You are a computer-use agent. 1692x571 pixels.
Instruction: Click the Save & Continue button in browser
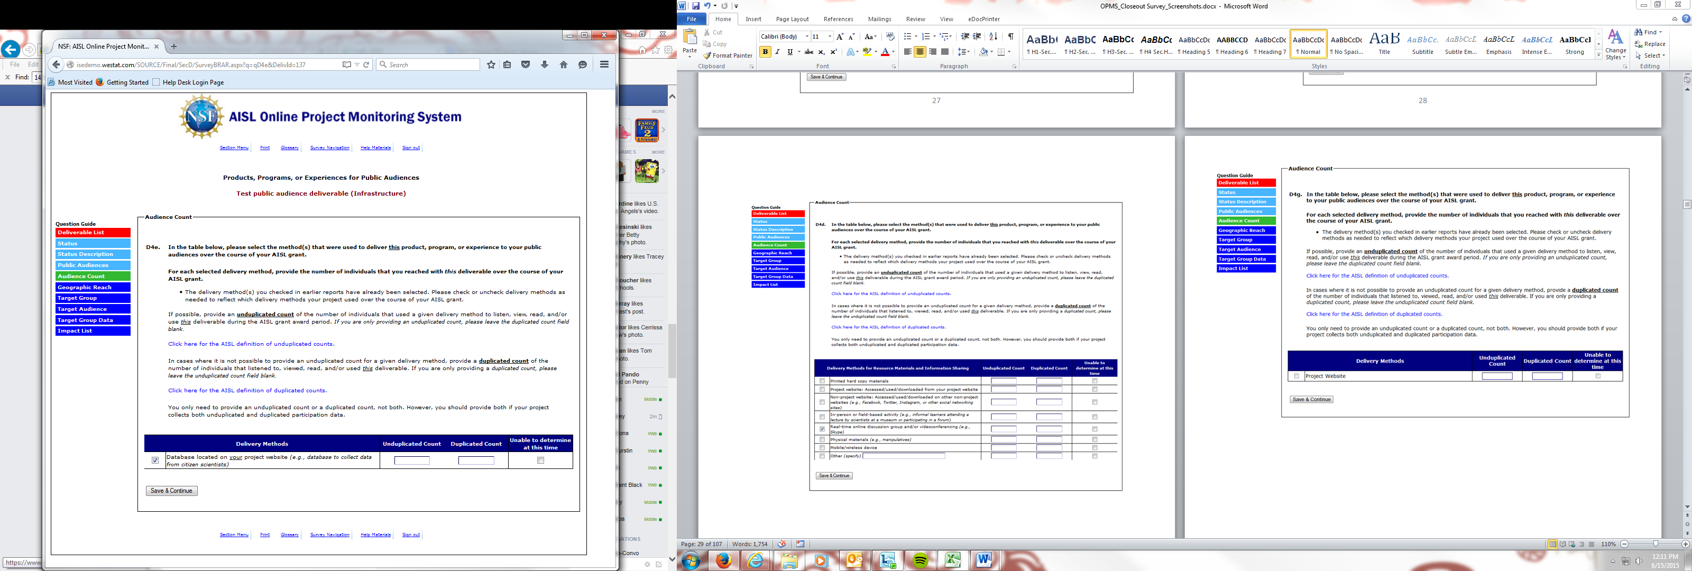(171, 491)
